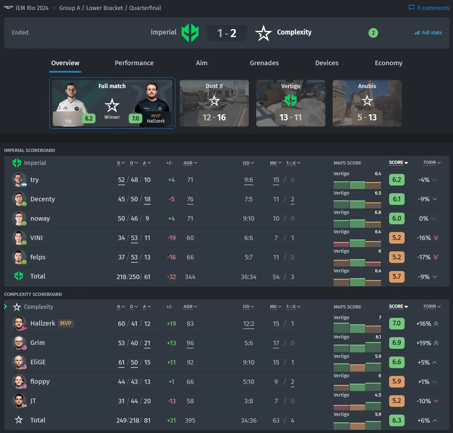Screen dimensions: 453x433
Task: Sort Imperial scoreboard by FORM column
Action: 432,163
